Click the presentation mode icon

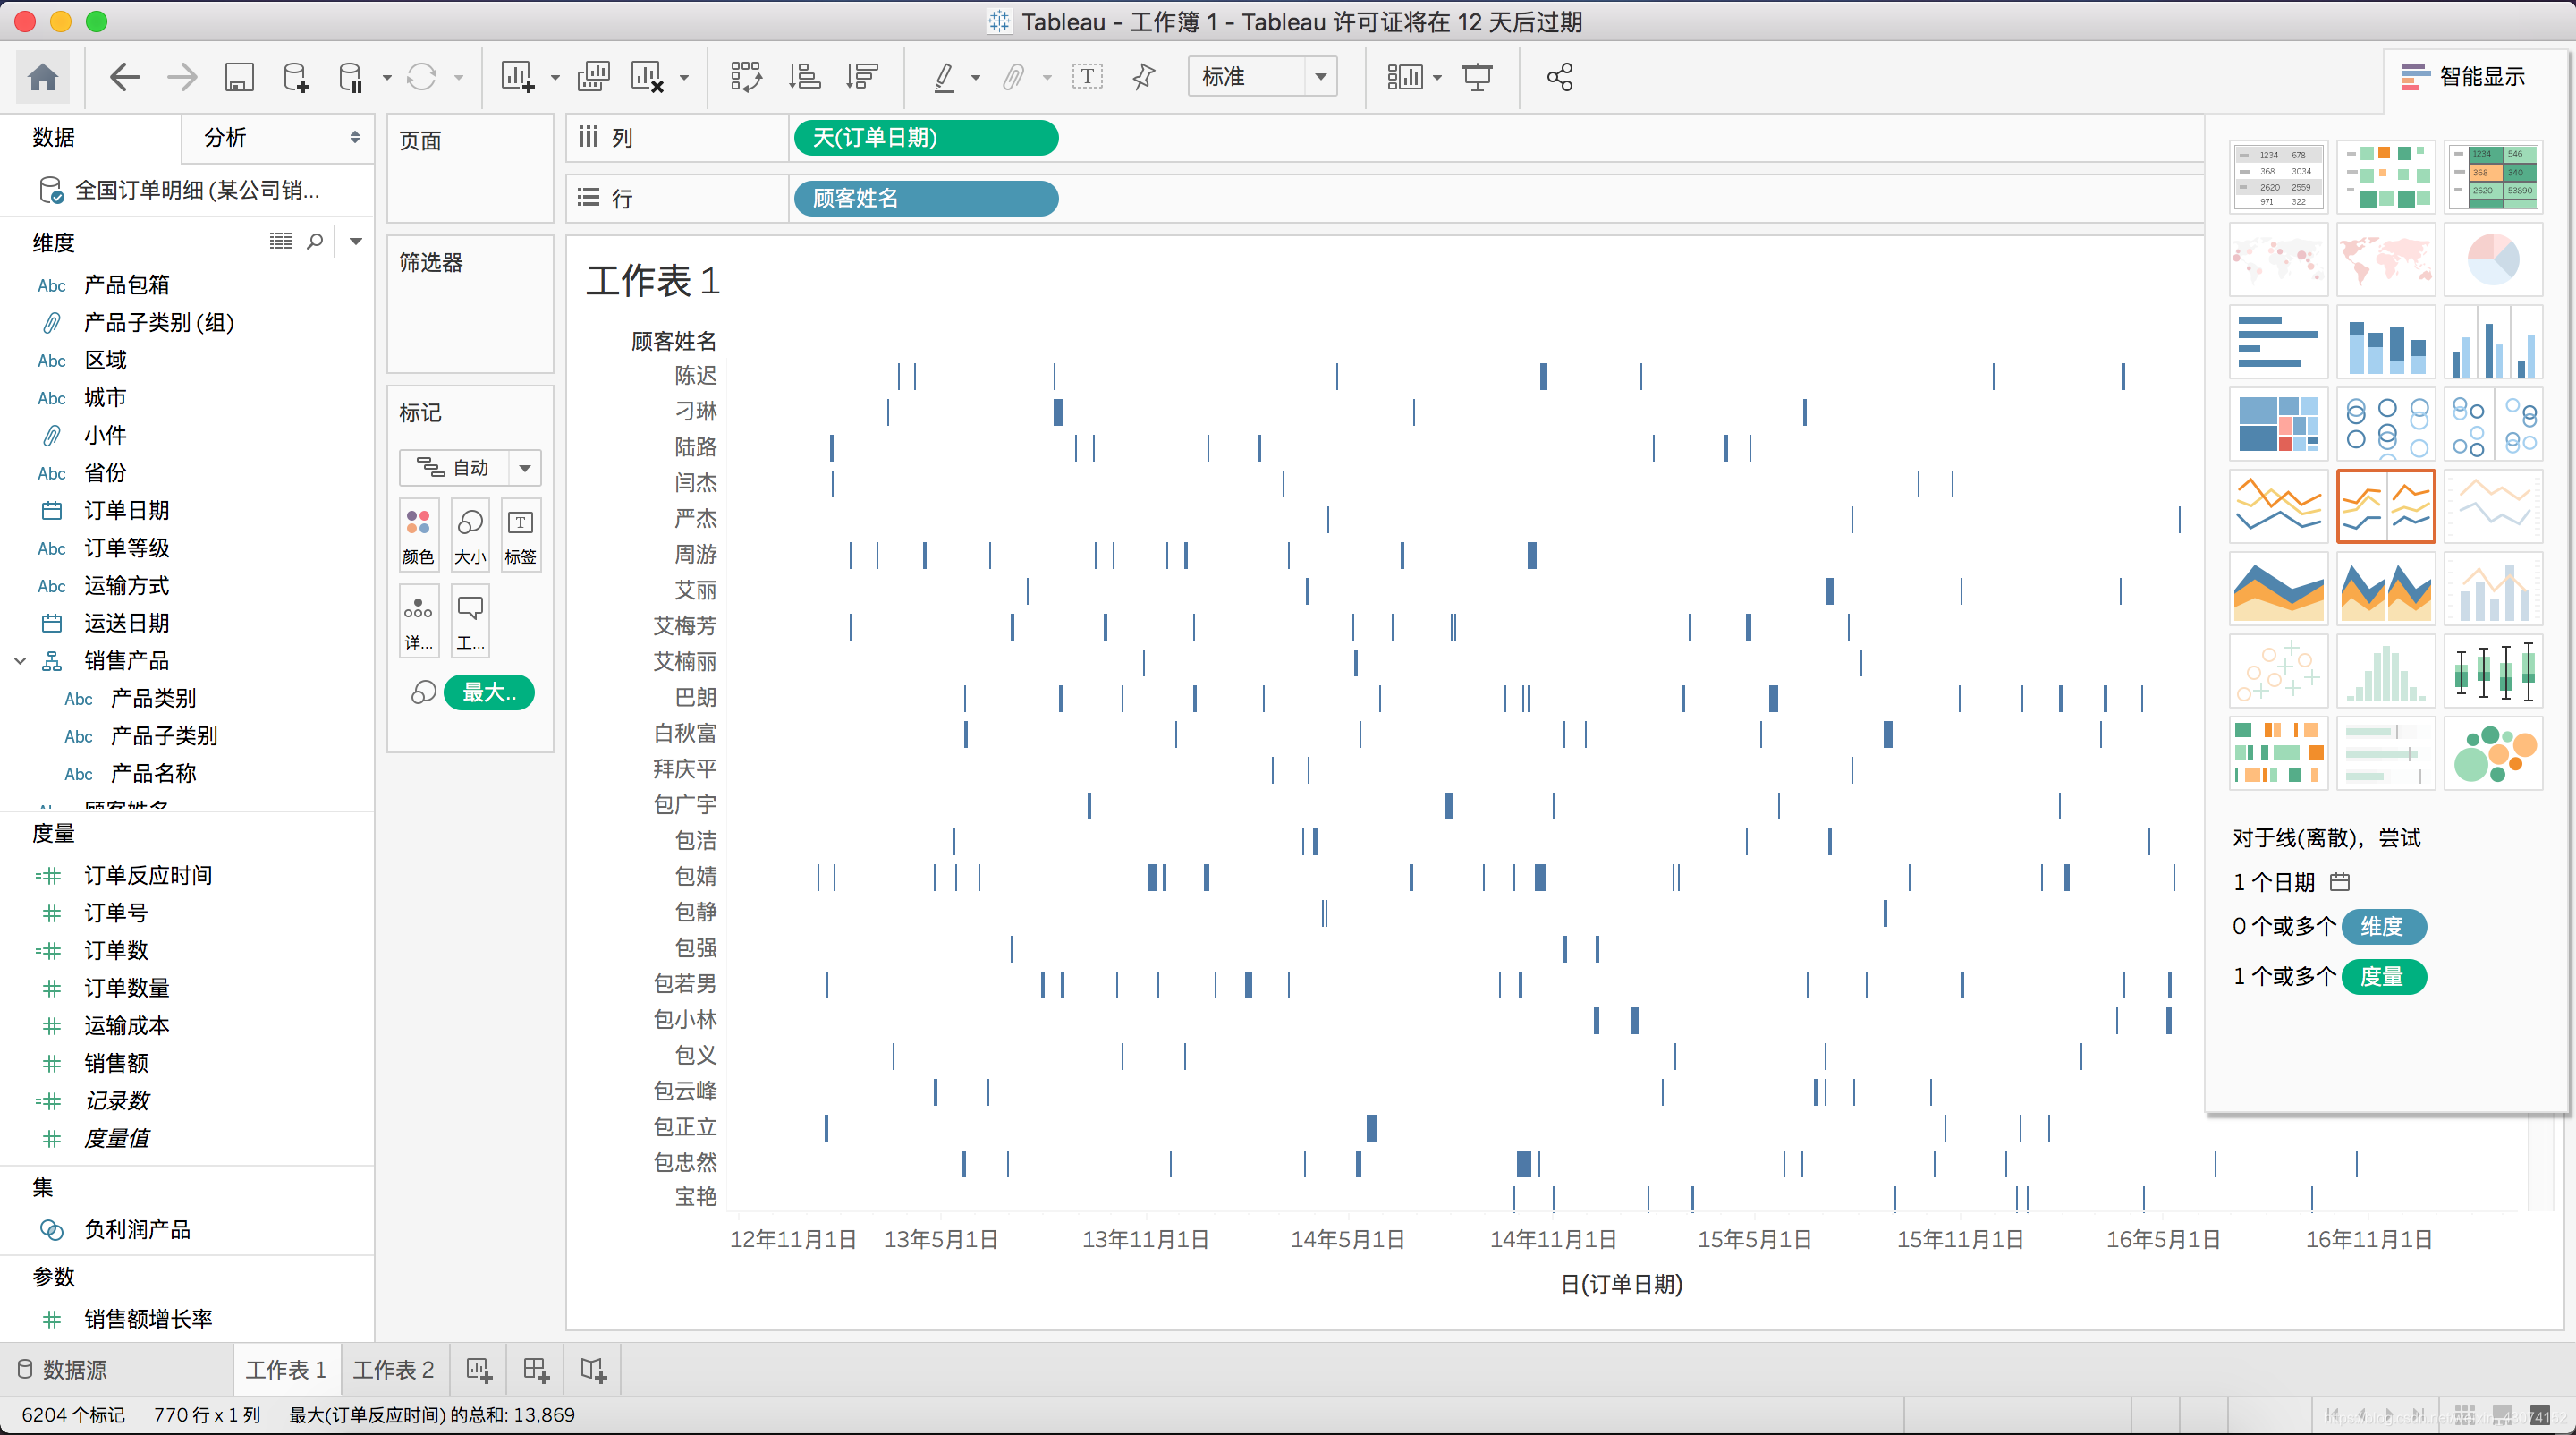tap(1477, 77)
